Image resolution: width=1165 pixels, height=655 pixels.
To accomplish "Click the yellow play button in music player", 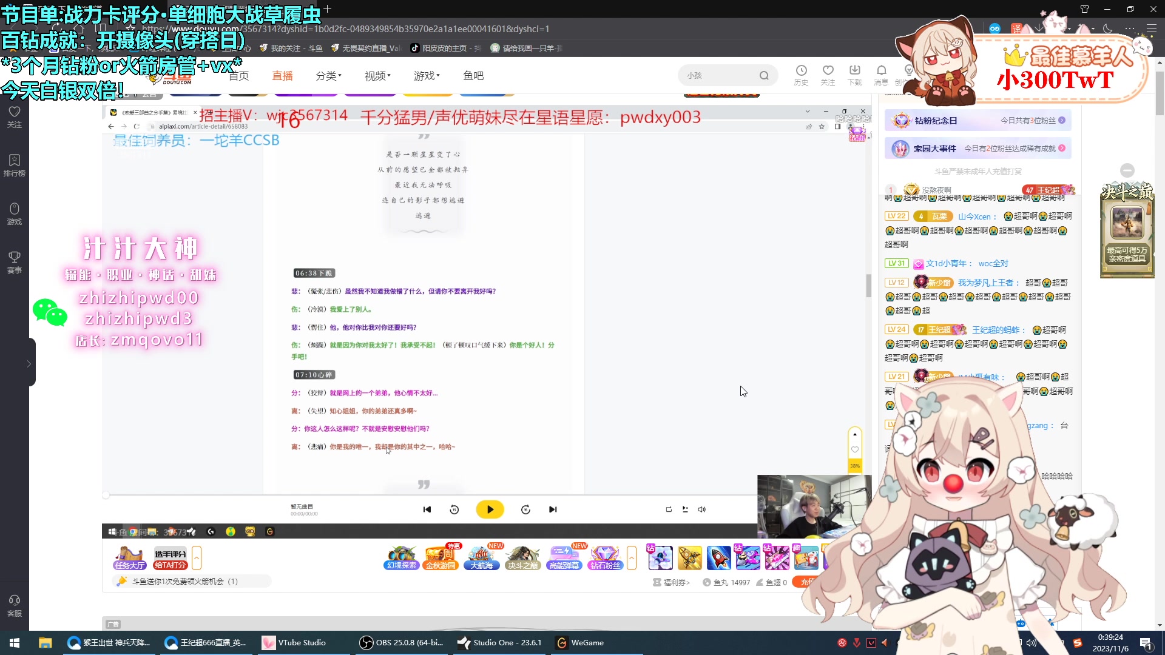I will click(490, 509).
